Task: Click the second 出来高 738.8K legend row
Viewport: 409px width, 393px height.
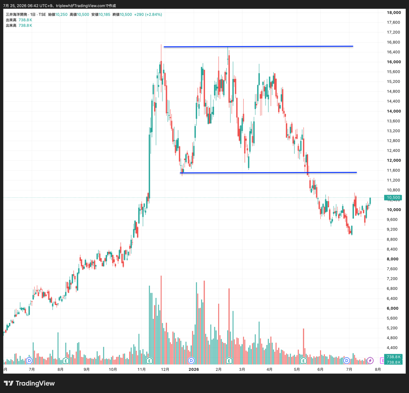Action: click(x=19, y=26)
